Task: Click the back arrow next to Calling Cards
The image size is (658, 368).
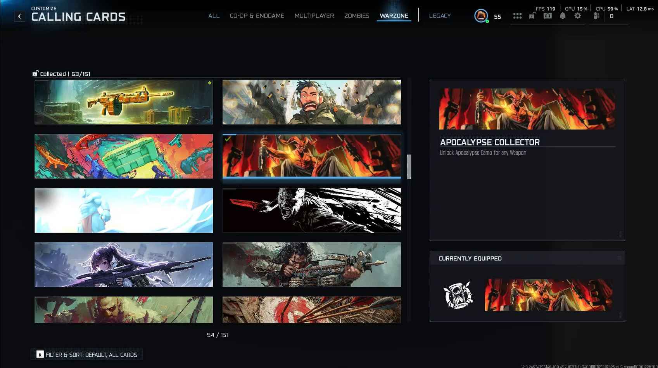Action: point(19,16)
